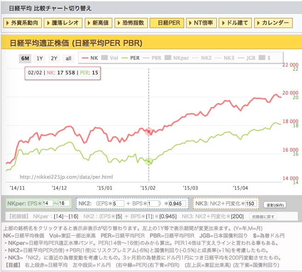Click the nikkei225jp.com per.html URL text
The height and width of the screenshot is (272, 302).
(x=66, y=177)
